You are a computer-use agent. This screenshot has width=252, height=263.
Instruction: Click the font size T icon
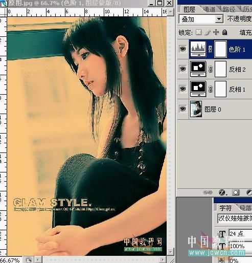221,234
